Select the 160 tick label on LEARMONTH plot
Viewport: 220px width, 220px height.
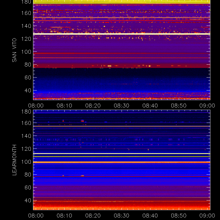click(26, 123)
